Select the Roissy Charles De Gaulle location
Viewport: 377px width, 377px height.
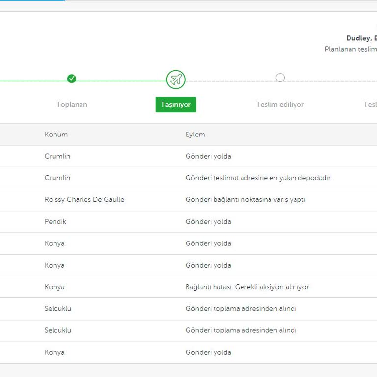tap(84, 200)
